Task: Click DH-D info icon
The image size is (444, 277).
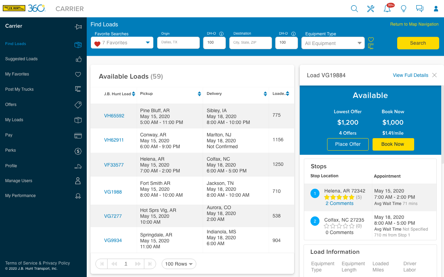Action: click(293, 34)
